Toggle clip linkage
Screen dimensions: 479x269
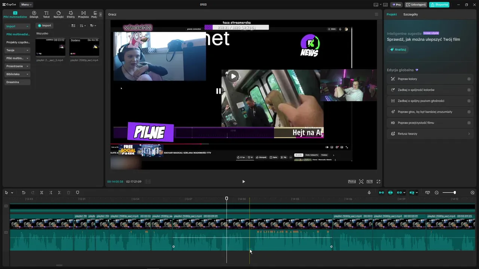tap(399, 192)
